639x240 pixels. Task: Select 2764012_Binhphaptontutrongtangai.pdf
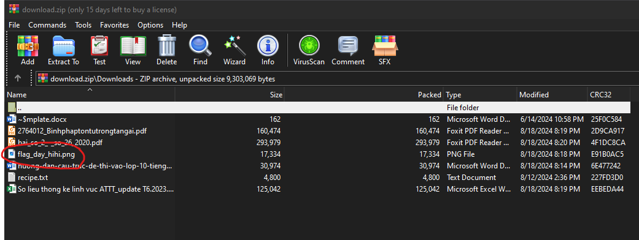tap(82, 131)
